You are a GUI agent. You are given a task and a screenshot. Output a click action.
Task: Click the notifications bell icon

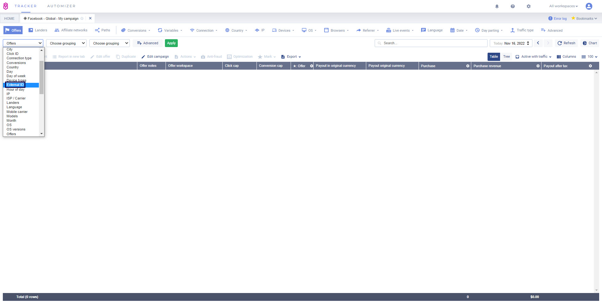point(497,6)
